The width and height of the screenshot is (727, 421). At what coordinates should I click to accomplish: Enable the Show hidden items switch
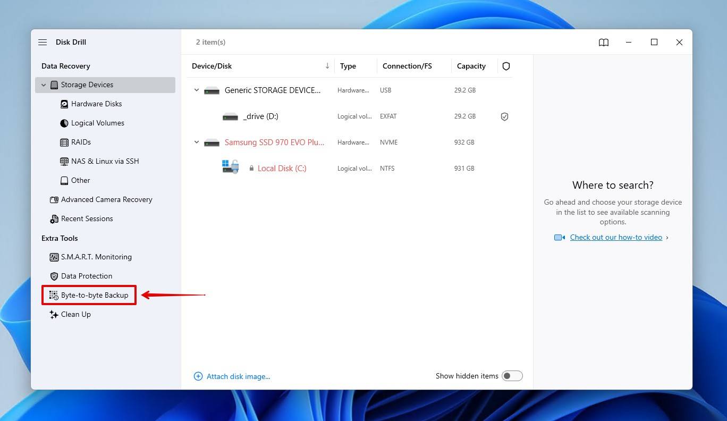tap(512, 375)
